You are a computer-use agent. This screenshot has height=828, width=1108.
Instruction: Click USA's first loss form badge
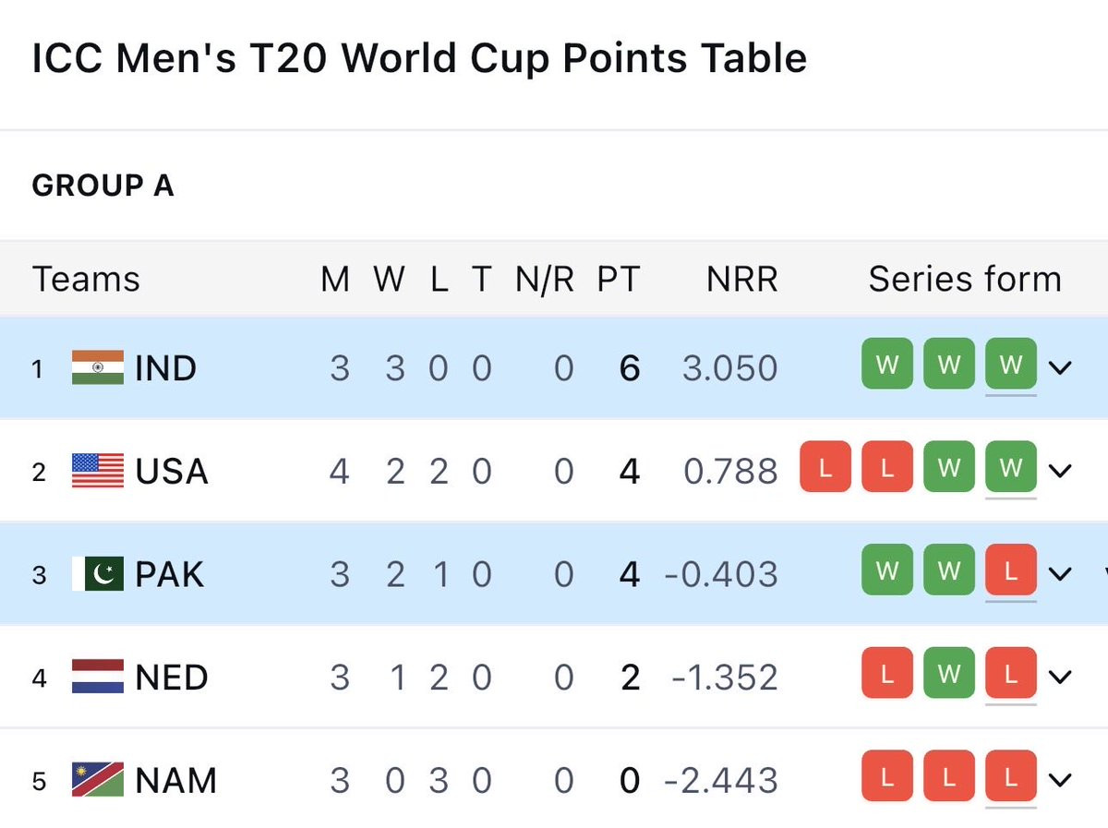[825, 469]
